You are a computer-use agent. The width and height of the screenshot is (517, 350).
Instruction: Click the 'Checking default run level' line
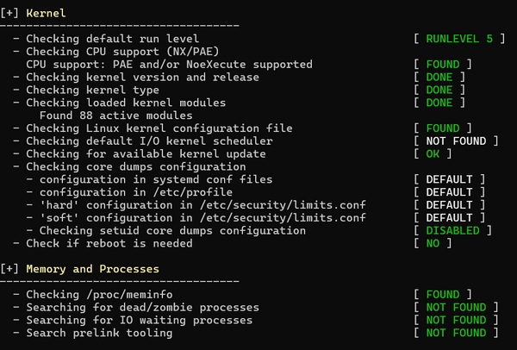coord(112,39)
